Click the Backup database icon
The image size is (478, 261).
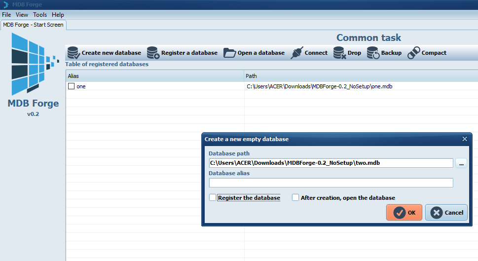pos(373,53)
